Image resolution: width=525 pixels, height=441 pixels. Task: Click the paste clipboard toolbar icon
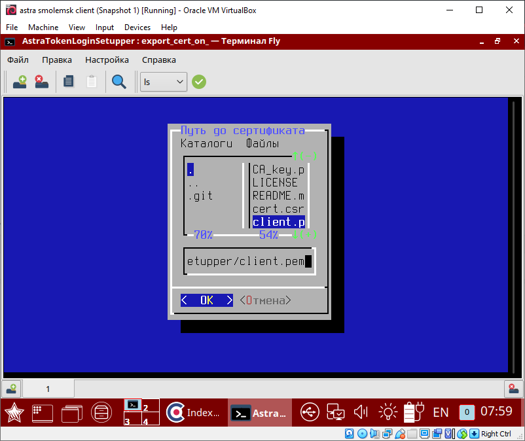coord(92,82)
